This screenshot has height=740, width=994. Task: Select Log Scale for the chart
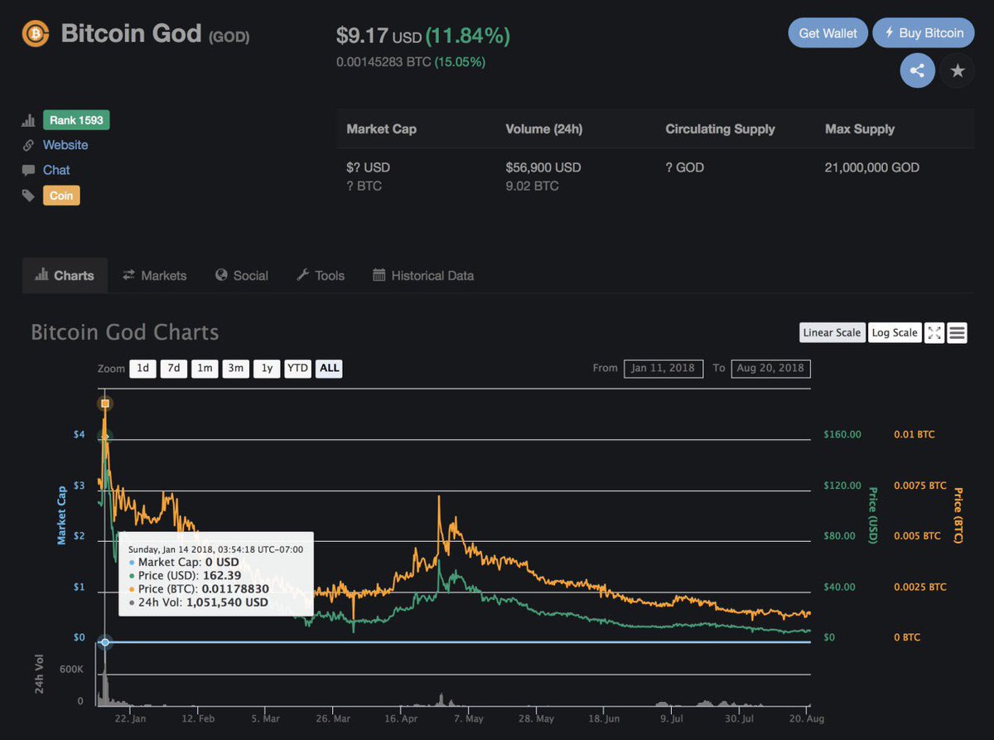[895, 332]
